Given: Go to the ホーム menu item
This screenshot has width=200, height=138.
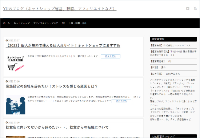Looking at the screenshot, I should (x=7, y=23).
